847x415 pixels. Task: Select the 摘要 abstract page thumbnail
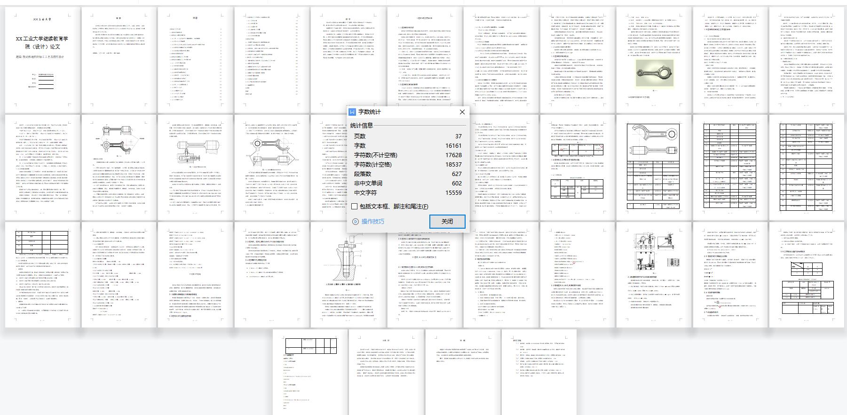pyautogui.click(x=119, y=59)
